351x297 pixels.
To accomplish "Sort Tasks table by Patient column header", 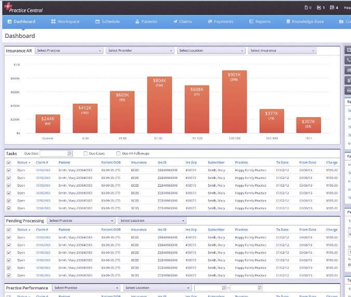I will (64, 163).
